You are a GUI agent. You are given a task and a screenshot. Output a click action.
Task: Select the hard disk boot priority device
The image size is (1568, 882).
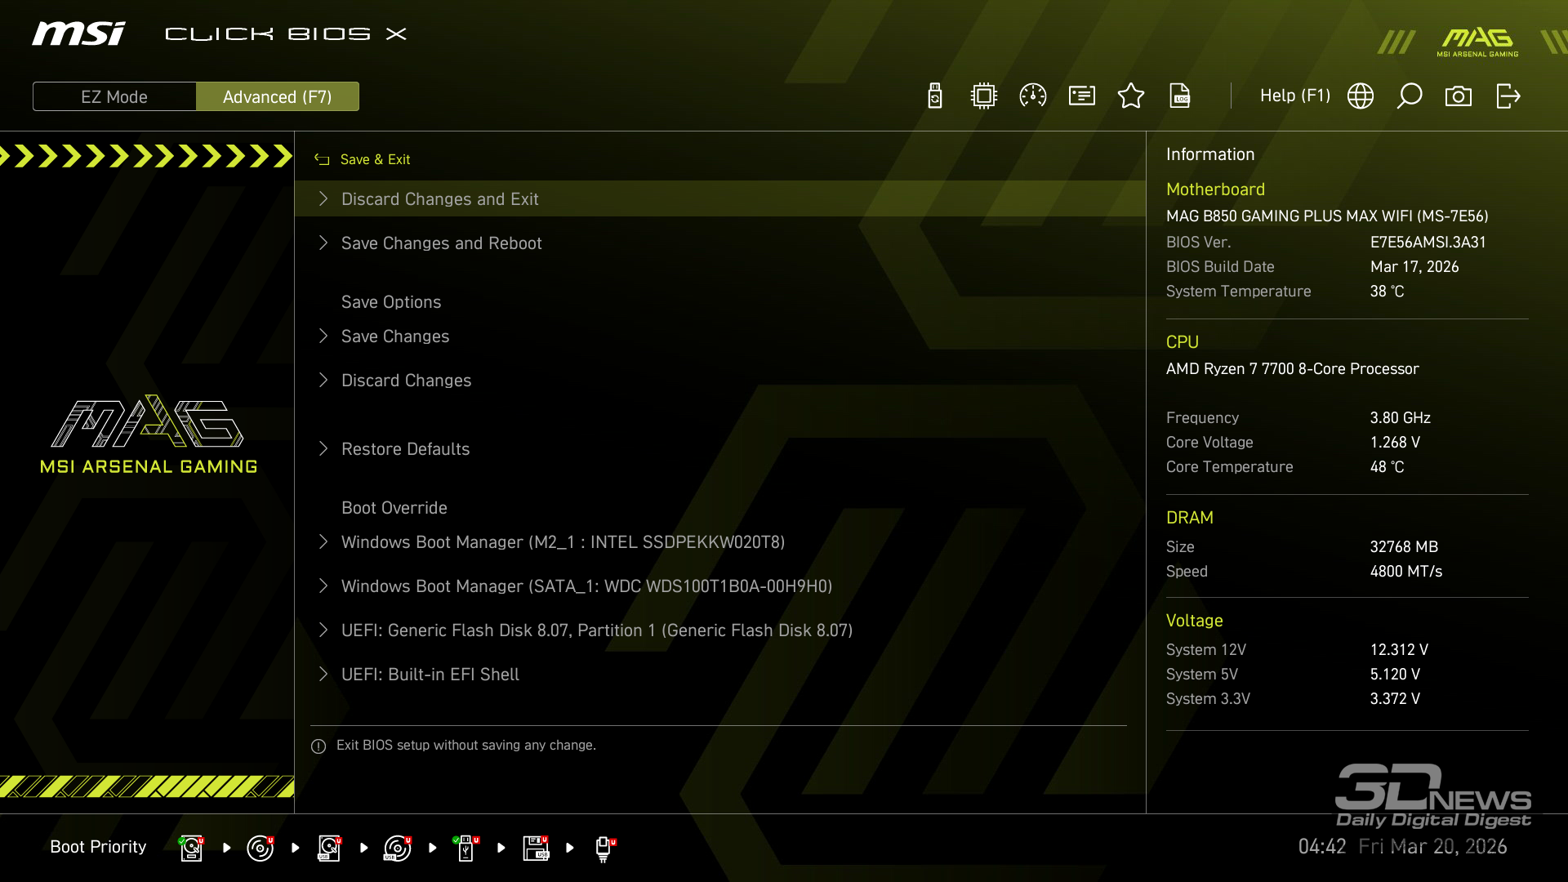point(191,848)
